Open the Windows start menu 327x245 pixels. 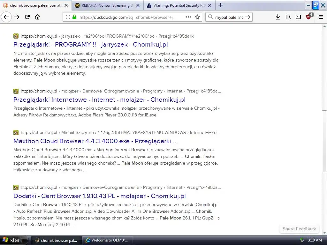[x=14, y=240]
